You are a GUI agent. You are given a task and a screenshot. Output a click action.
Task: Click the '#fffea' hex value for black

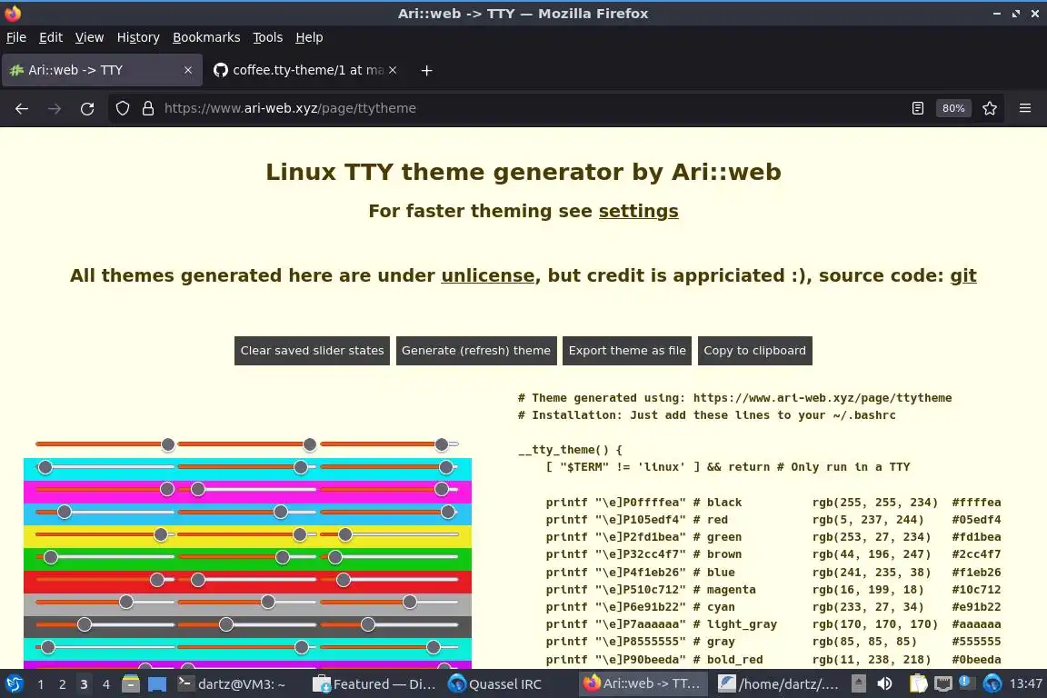(976, 503)
